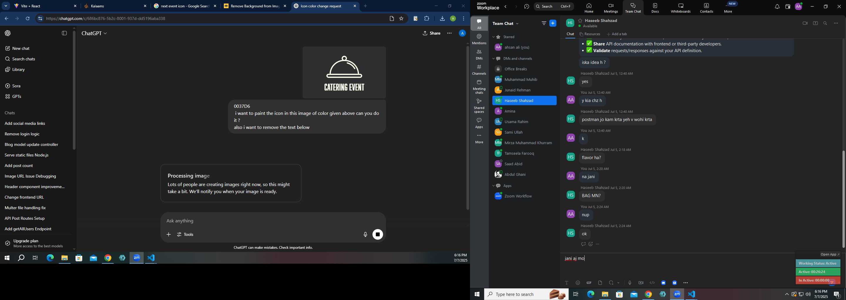Image resolution: width=846 pixels, height=300 pixels.
Task: Click Open App link above status panel
Action: pos(830,255)
